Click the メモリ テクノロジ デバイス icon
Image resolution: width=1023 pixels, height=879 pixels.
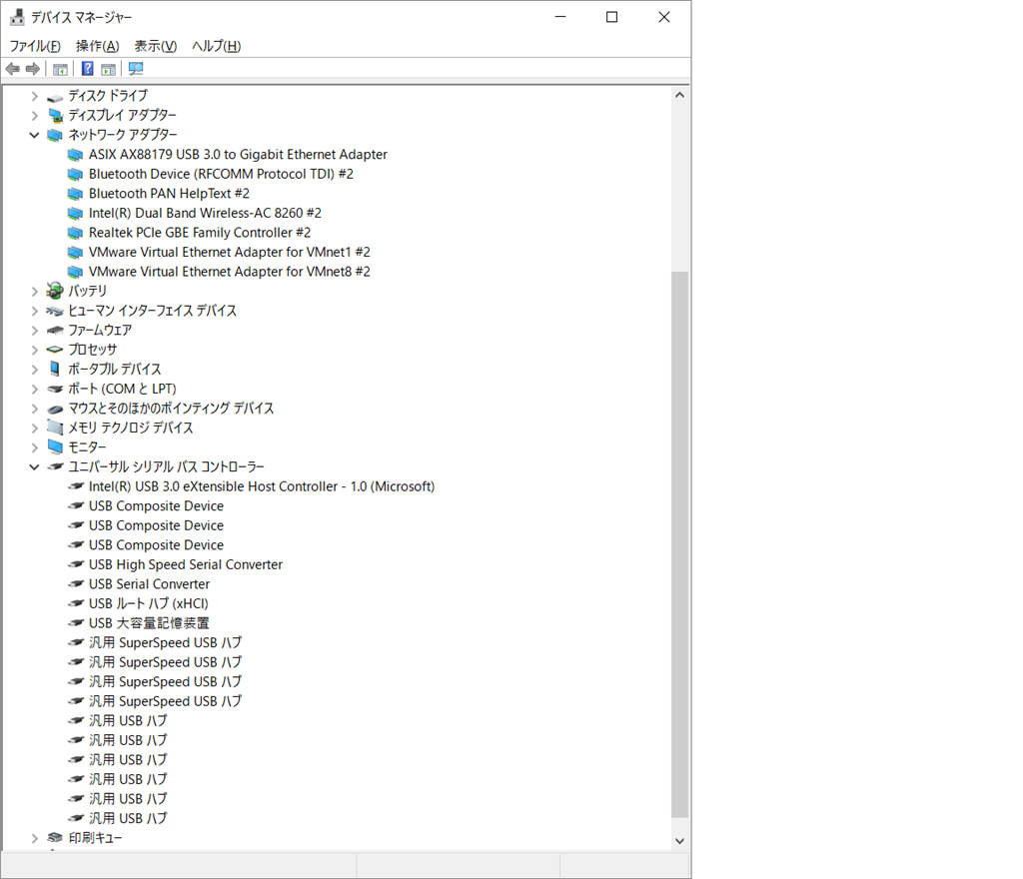(x=56, y=428)
